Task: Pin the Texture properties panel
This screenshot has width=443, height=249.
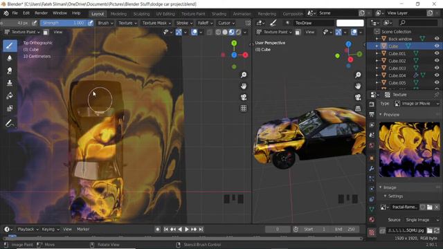Action: click(437, 95)
